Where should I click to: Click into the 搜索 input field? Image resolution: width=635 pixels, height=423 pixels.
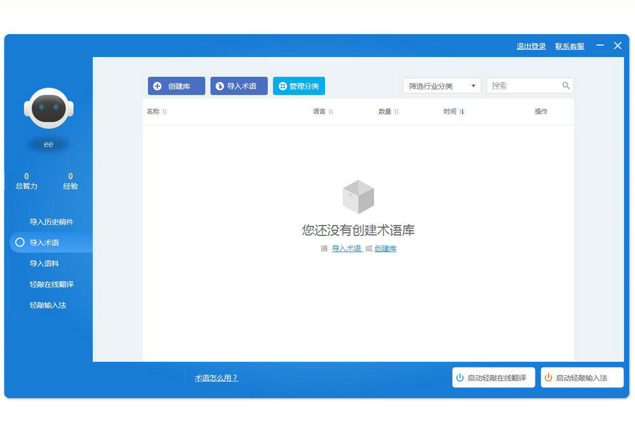524,86
